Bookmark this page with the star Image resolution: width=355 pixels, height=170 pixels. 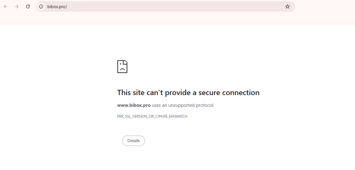click(287, 7)
